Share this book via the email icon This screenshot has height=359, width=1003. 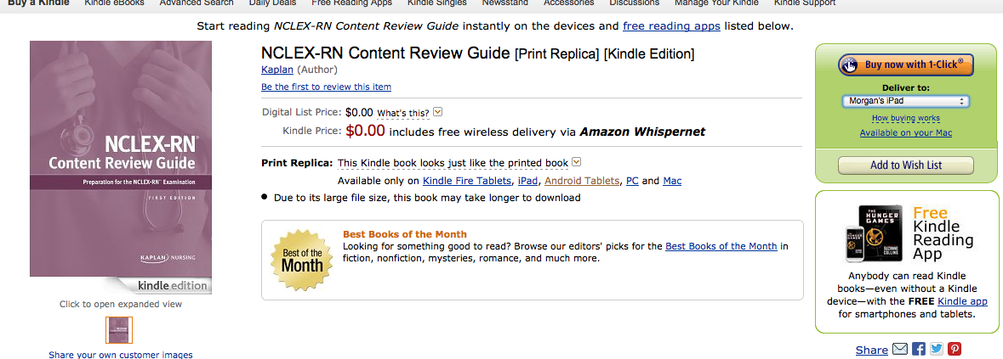coord(900,349)
